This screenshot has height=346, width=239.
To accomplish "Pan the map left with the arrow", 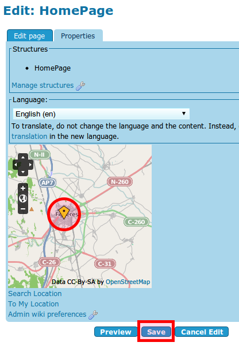I will pyautogui.click(x=16, y=165).
